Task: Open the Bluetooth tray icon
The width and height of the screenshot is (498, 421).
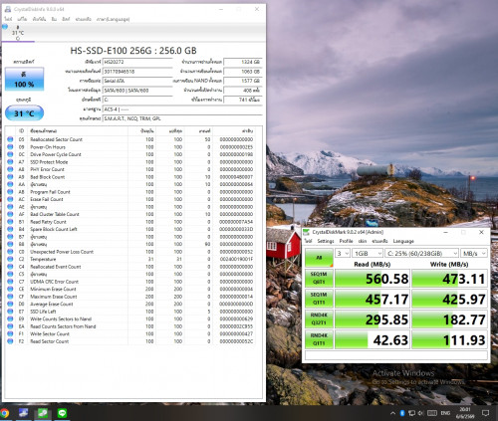Action: tap(402, 413)
